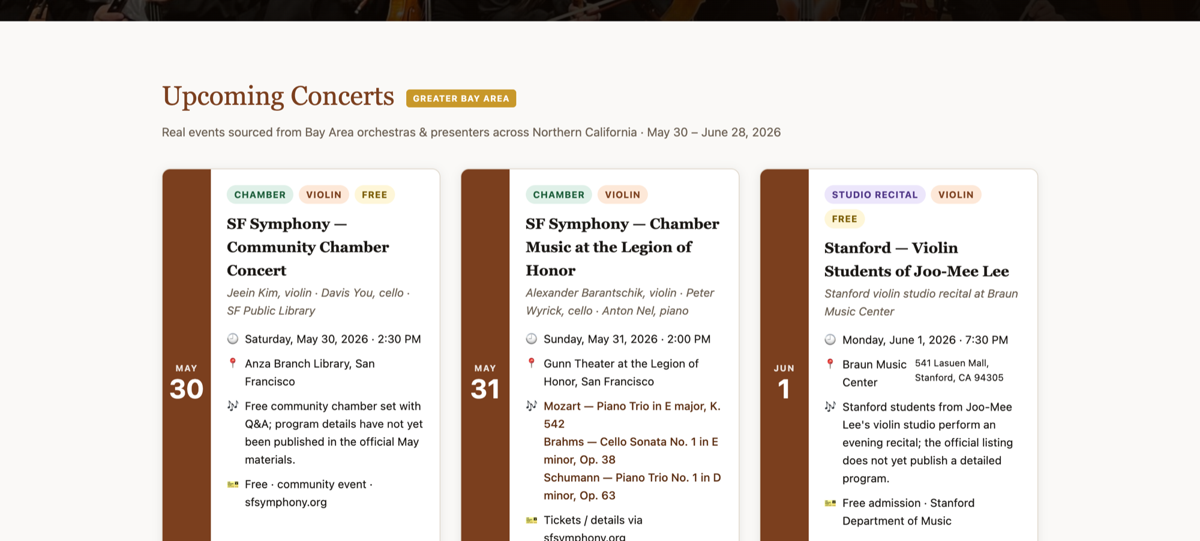
Task: Click the Brahms Cello Sonata No. 1 program line
Action: pyautogui.click(x=631, y=450)
